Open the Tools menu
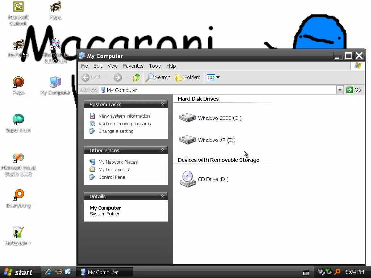This screenshot has height=278, width=371. coord(155,66)
